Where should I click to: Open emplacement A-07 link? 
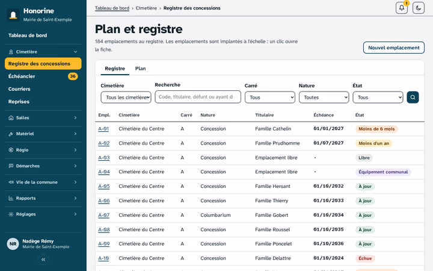click(104, 215)
